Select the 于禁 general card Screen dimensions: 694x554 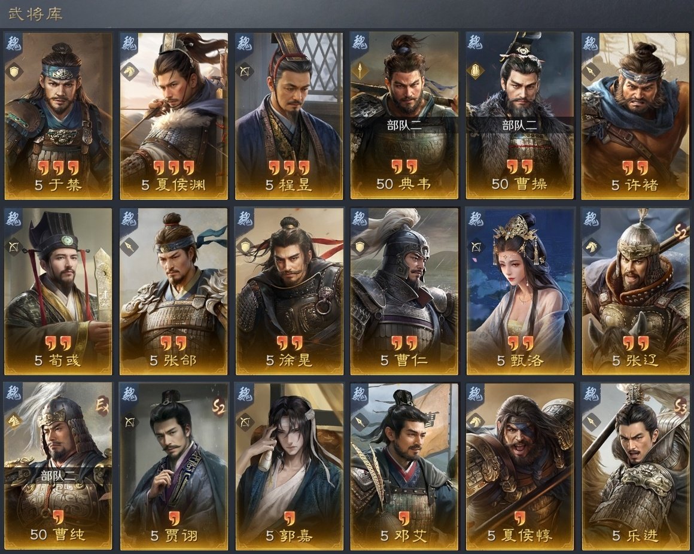point(58,116)
